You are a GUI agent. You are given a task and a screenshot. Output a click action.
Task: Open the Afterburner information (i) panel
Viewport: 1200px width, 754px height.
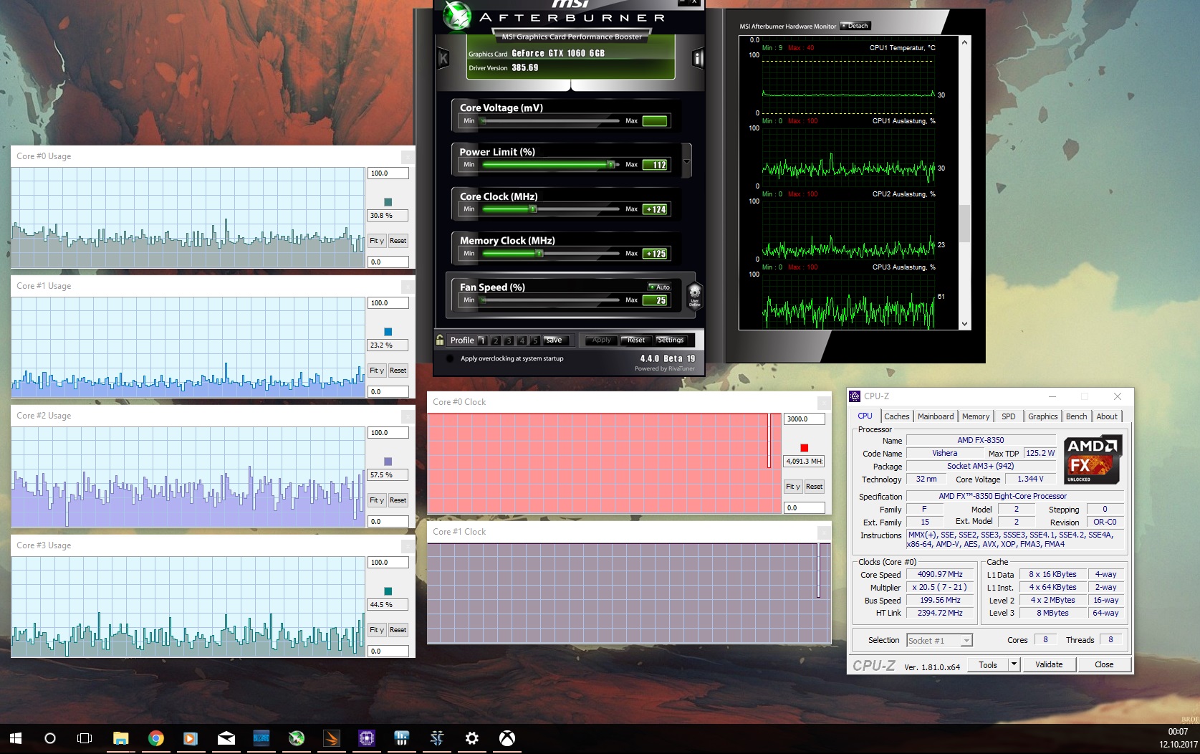[698, 59]
